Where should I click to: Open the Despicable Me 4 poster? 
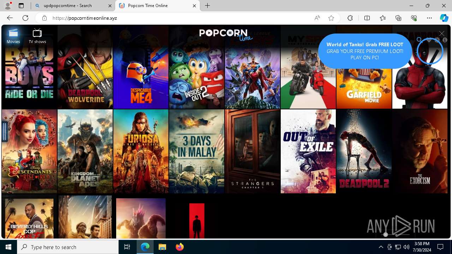point(141,67)
